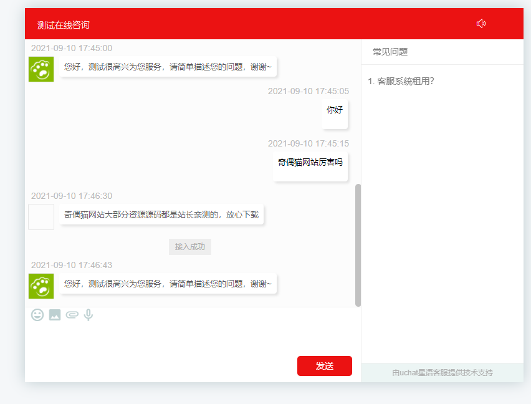The width and height of the screenshot is (531, 404).
Task: Click the green paw avatar at 17:45:00
Action: (x=41, y=69)
